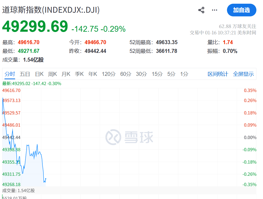Open the three-dots more options menu
This screenshot has width=263, height=199.
pyautogui.click(x=215, y=10)
